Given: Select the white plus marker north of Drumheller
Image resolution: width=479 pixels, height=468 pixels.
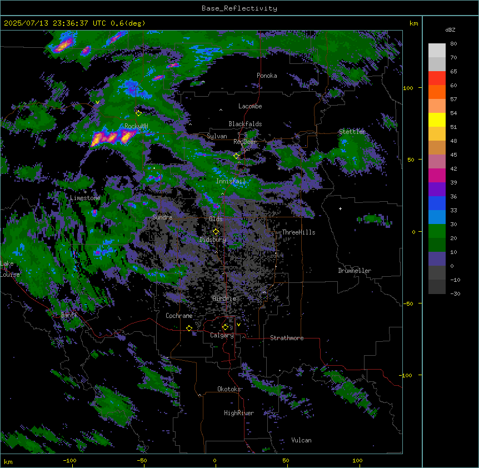Looking at the screenshot, I should point(340,208).
